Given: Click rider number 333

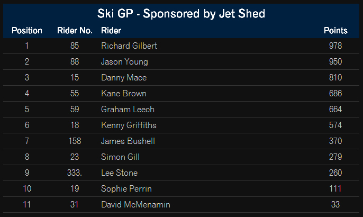Looking at the screenshot, I should coord(75,173).
